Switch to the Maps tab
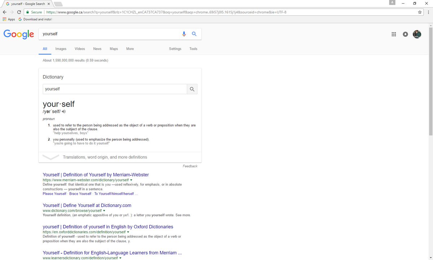433x260 pixels. (x=114, y=49)
